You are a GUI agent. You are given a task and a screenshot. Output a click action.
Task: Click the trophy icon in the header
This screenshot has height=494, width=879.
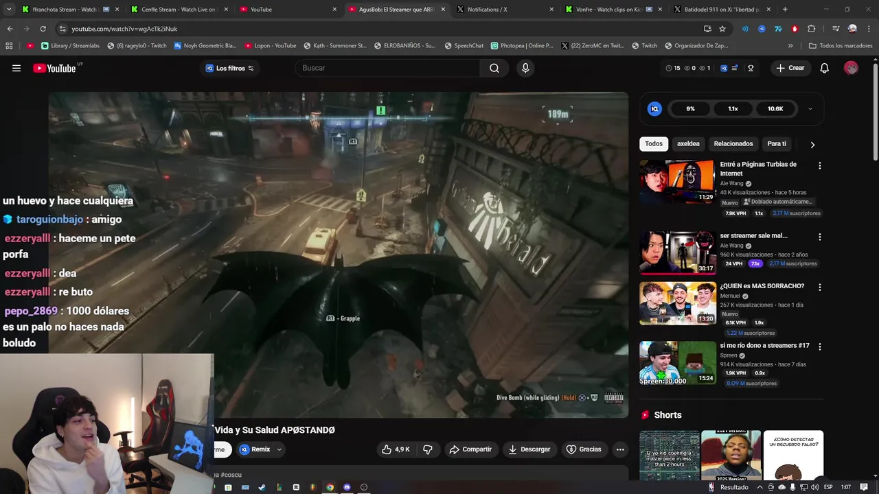tap(751, 68)
